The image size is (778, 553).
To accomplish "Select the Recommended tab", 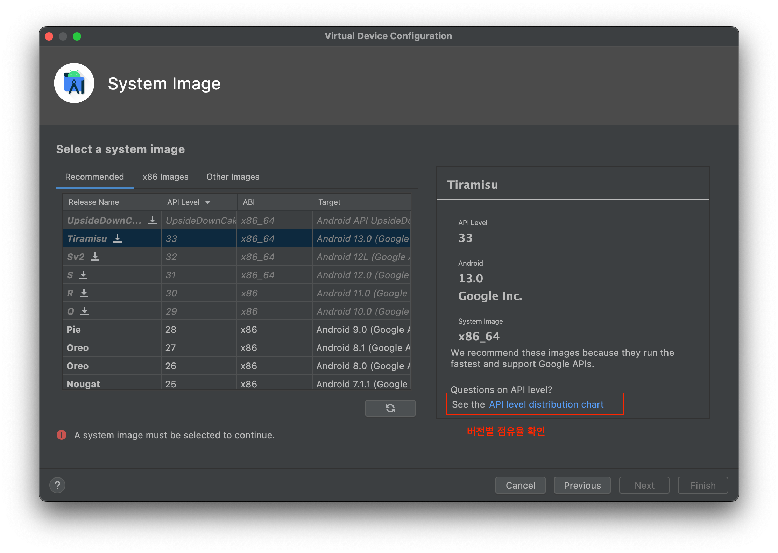I will pos(94,177).
